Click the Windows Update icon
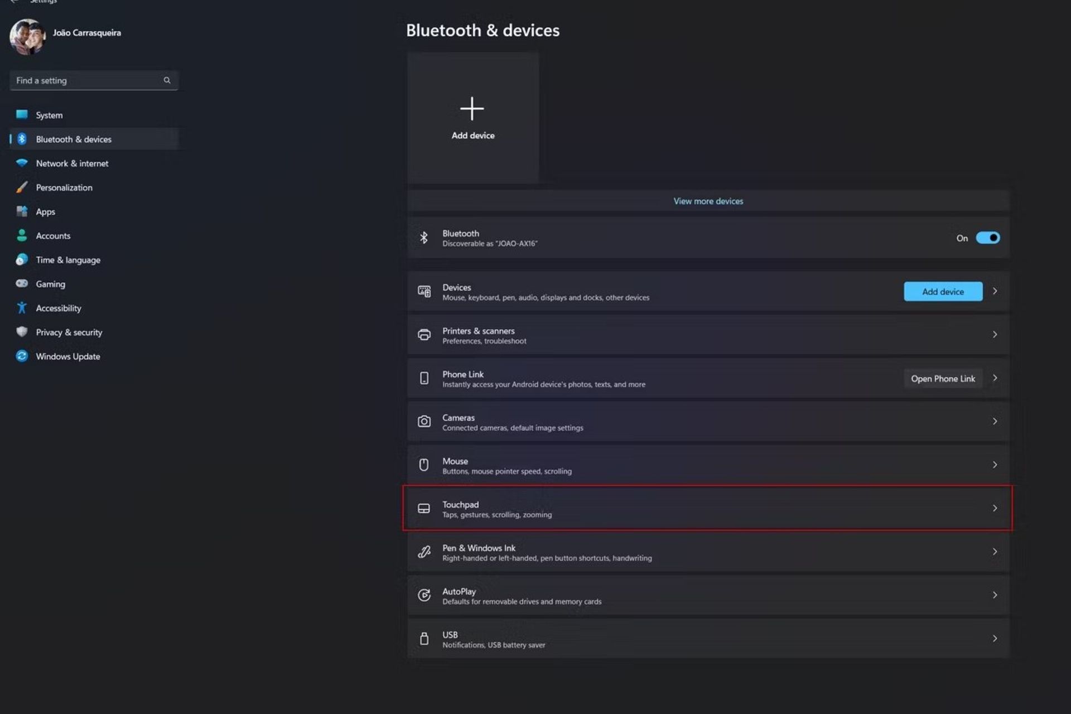1071x714 pixels. [21, 356]
